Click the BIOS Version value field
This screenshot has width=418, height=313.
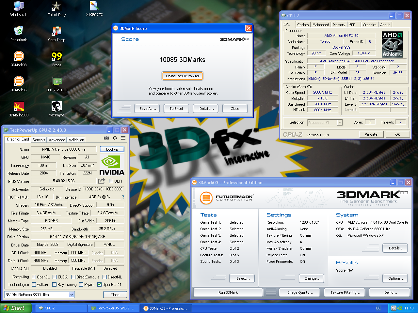[64, 181]
